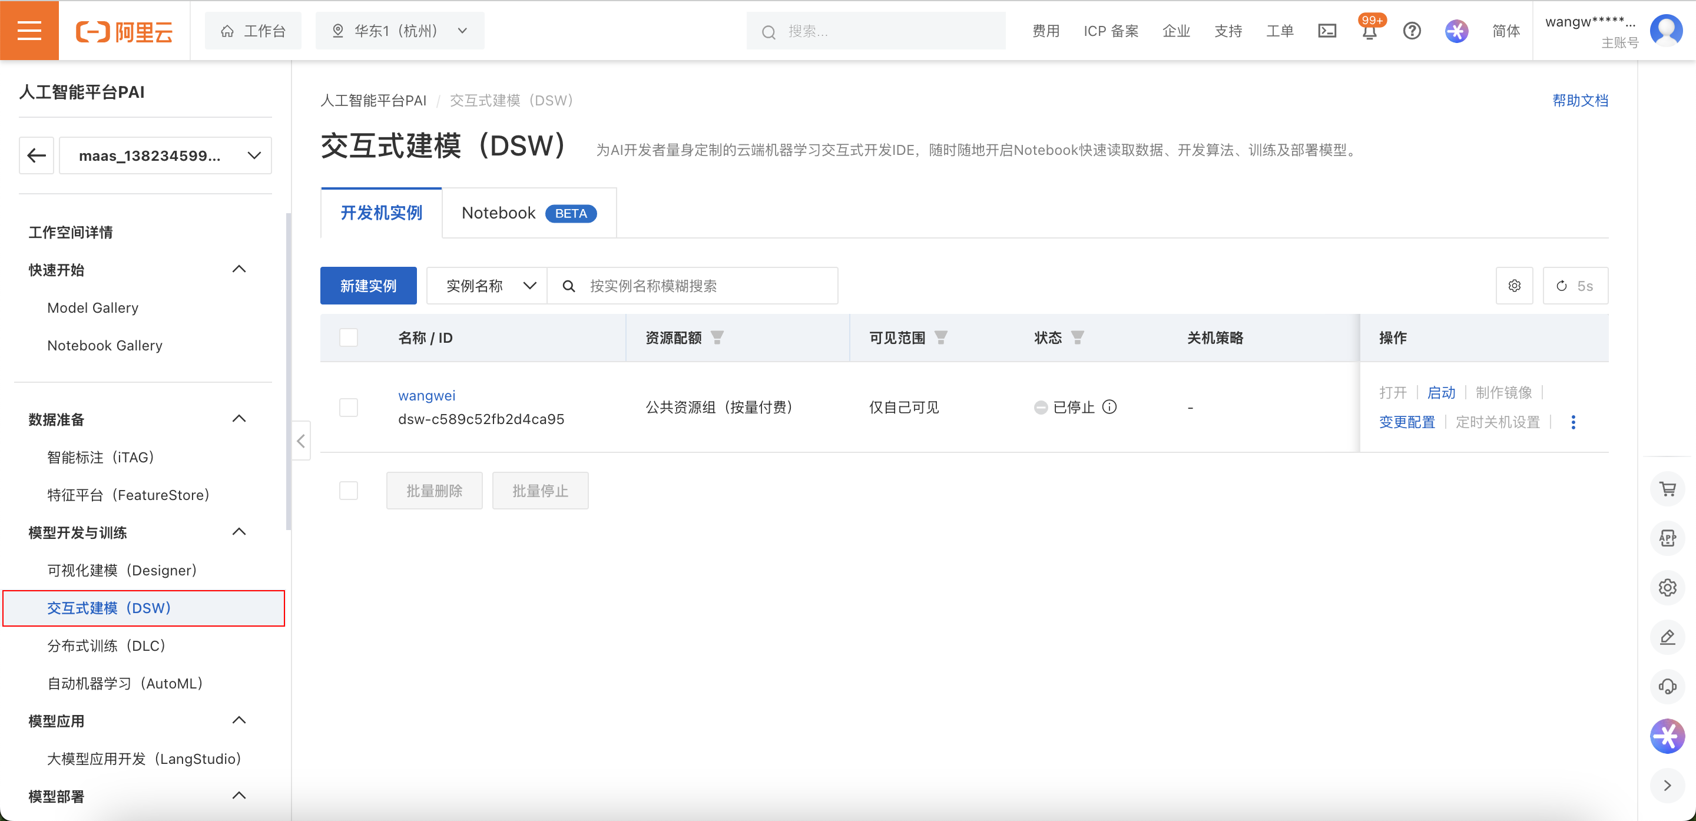Toggle the select-all header checkbox

click(348, 337)
